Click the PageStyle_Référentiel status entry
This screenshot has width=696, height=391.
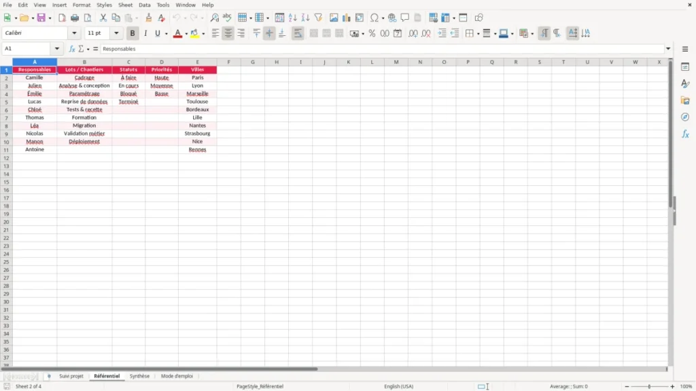[x=260, y=386]
